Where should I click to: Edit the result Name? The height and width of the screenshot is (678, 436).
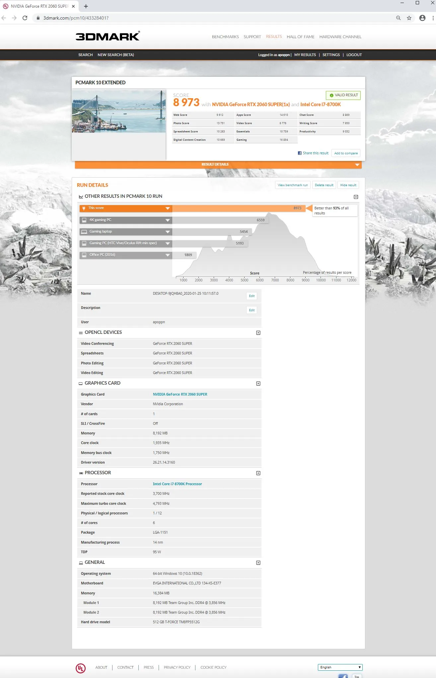[x=252, y=296]
